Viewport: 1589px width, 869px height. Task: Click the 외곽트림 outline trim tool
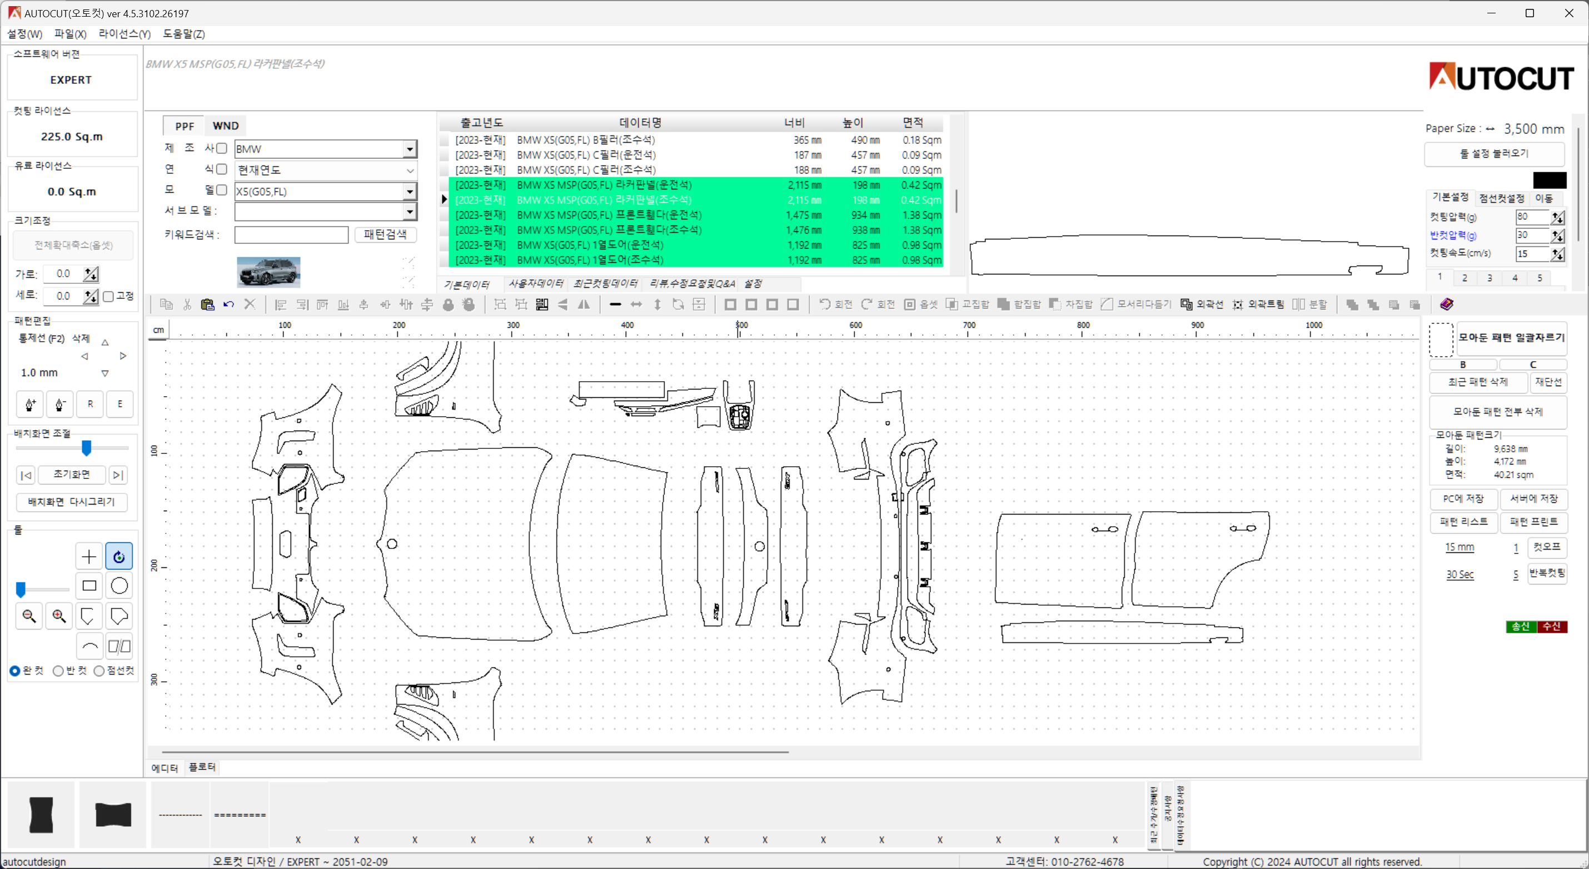point(1258,304)
